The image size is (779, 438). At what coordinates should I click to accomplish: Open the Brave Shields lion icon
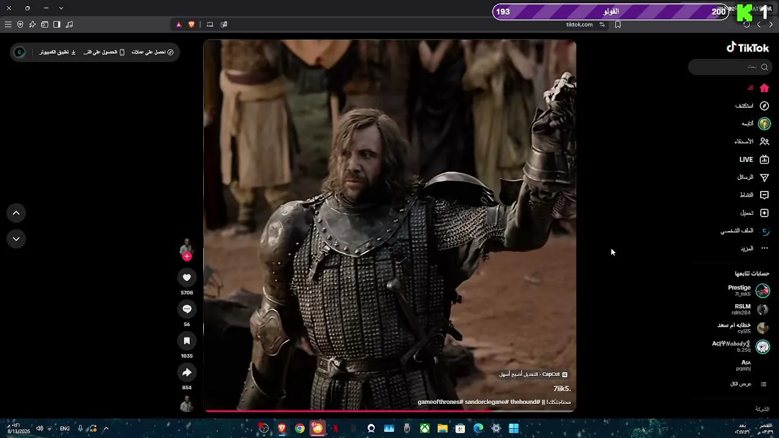click(192, 24)
